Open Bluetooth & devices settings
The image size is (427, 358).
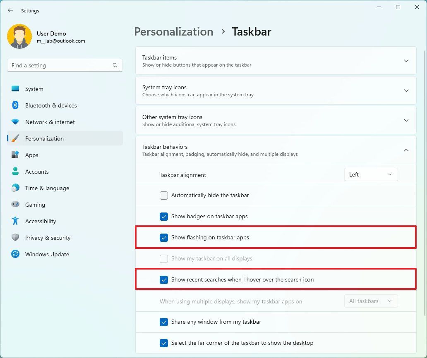point(15,105)
